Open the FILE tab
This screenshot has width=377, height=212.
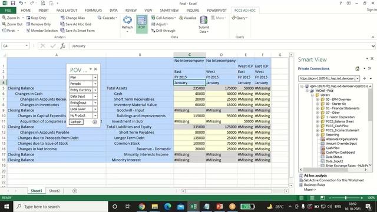[x=8, y=11]
